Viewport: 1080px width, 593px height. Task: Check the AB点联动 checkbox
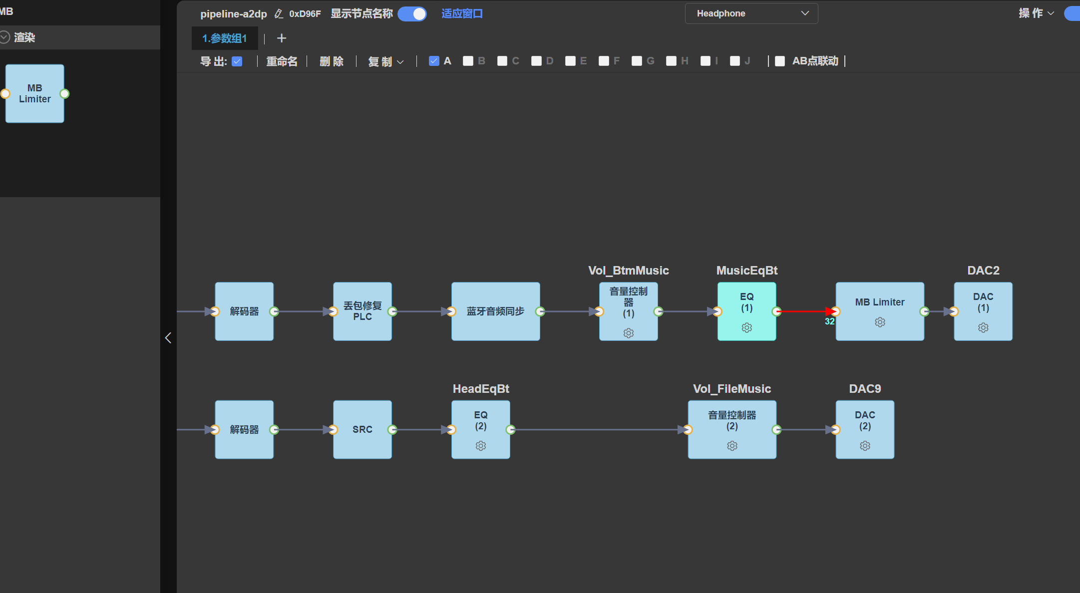pos(780,61)
